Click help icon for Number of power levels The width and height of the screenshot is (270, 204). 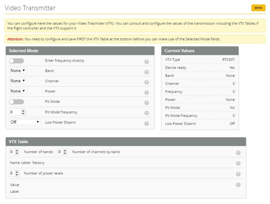[x=238, y=174]
